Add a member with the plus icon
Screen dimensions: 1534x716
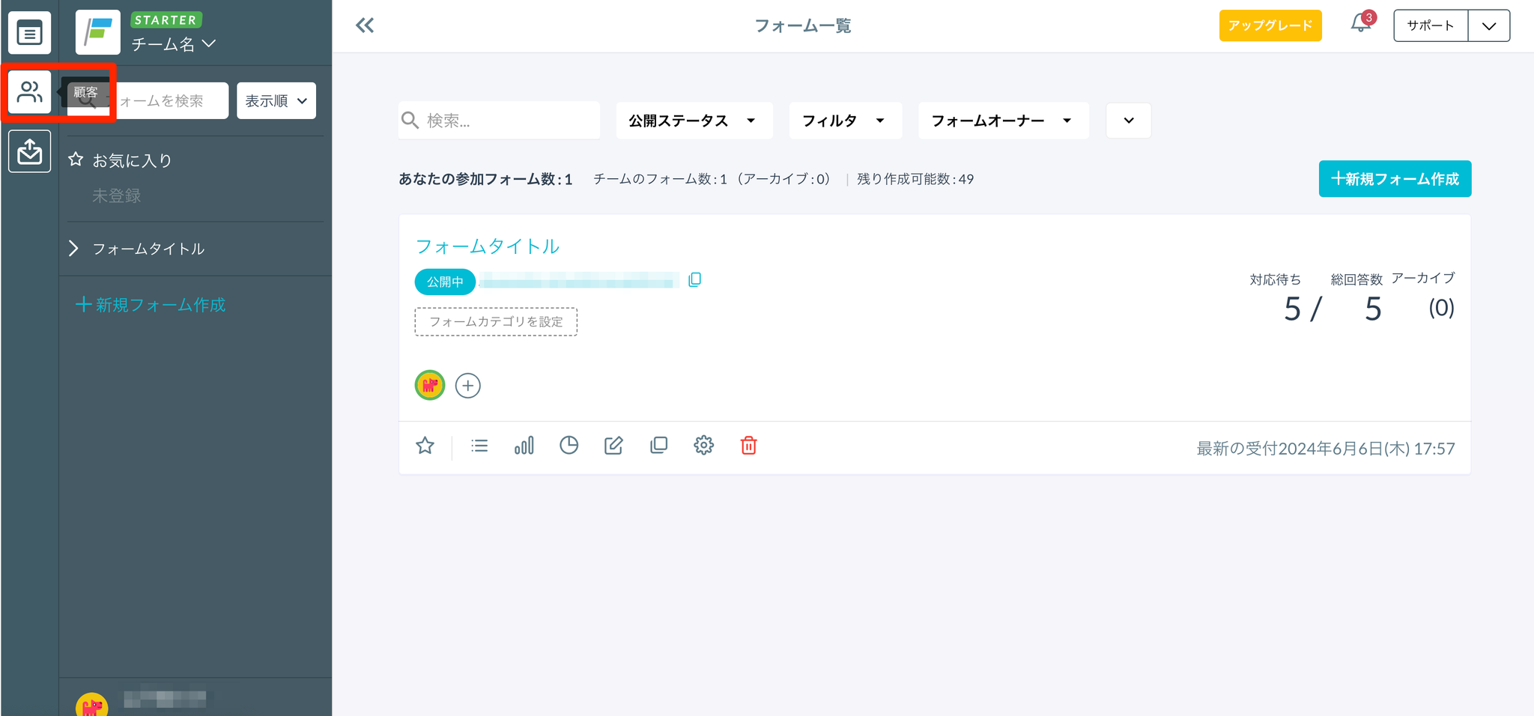click(x=468, y=386)
